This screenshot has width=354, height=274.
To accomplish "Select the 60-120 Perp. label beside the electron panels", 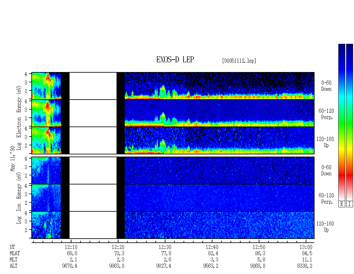I will [x=326, y=114].
